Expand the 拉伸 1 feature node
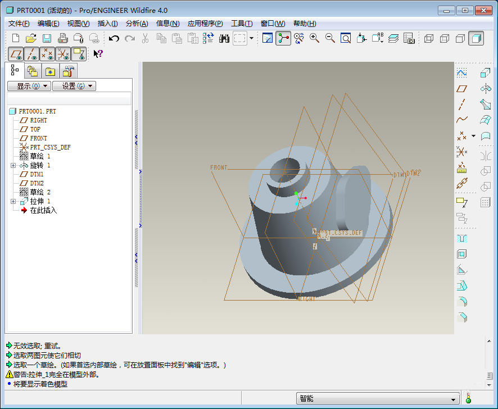The height and width of the screenshot is (409, 498). click(x=13, y=201)
